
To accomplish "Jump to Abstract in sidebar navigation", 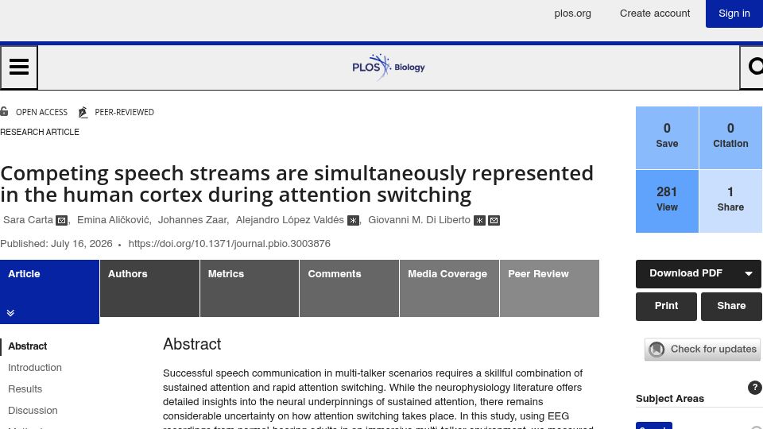I will tap(28, 346).
